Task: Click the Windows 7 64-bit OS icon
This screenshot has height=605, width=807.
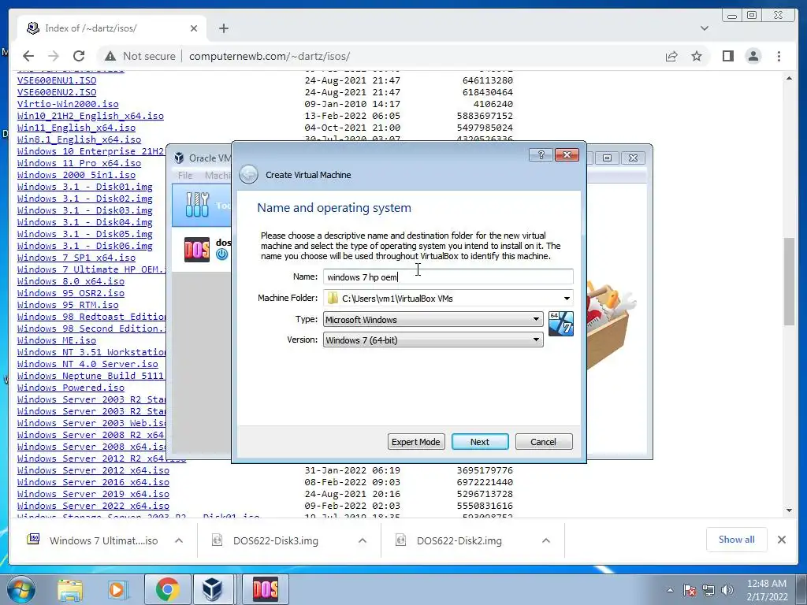Action: [x=560, y=324]
